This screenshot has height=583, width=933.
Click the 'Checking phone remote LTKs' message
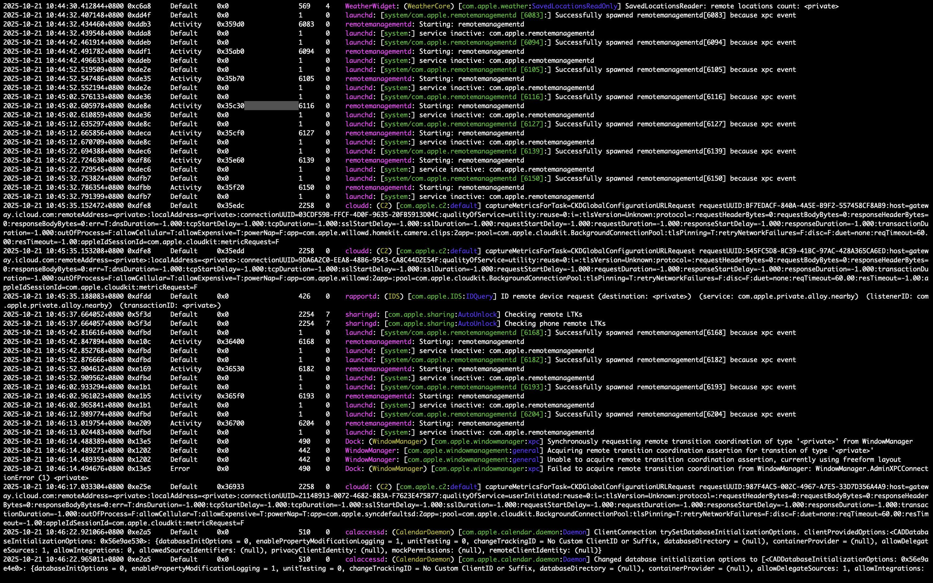click(555, 324)
